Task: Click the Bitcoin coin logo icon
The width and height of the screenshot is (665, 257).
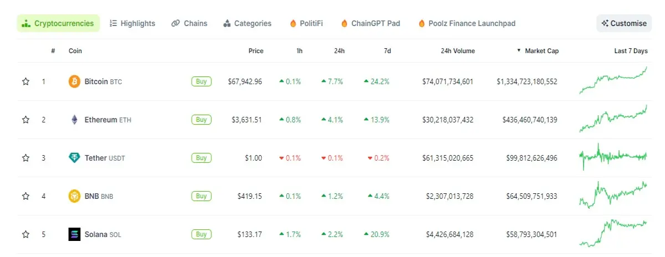Action: point(74,81)
